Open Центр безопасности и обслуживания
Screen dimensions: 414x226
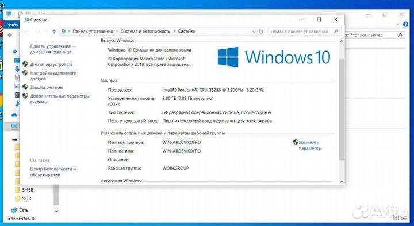coord(53,172)
